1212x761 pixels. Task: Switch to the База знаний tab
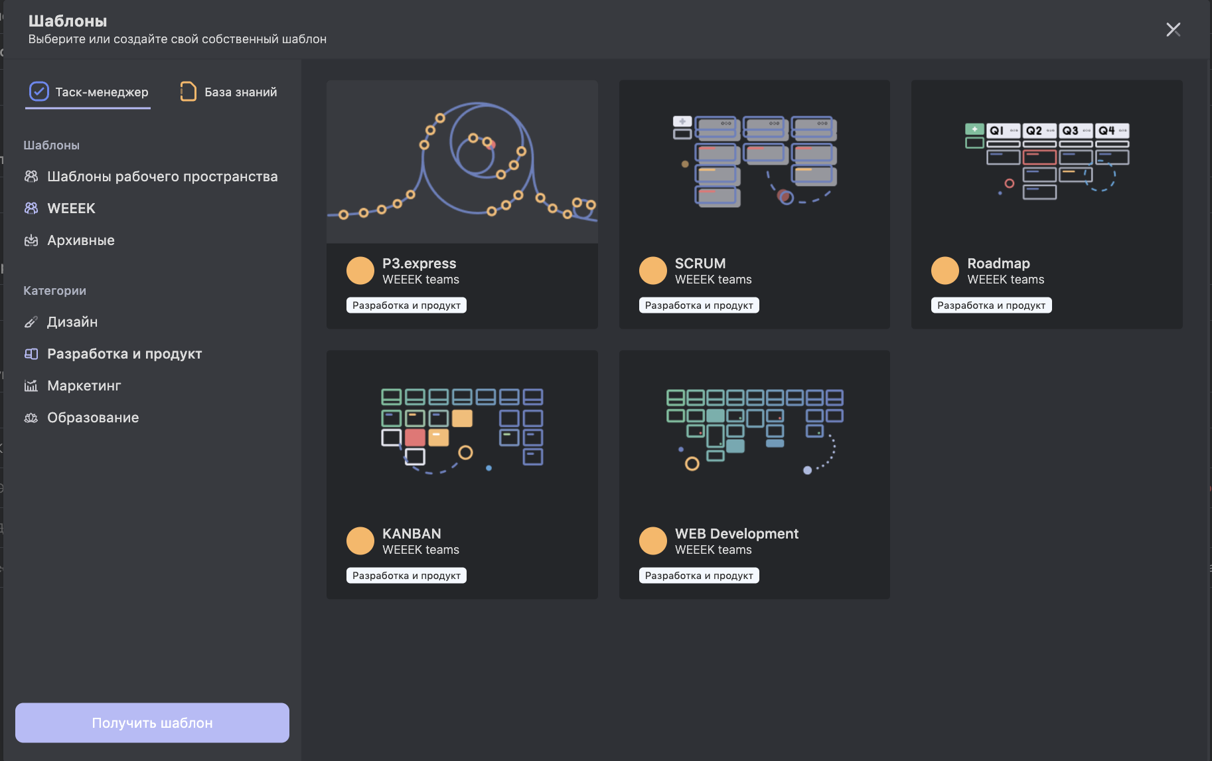(240, 92)
